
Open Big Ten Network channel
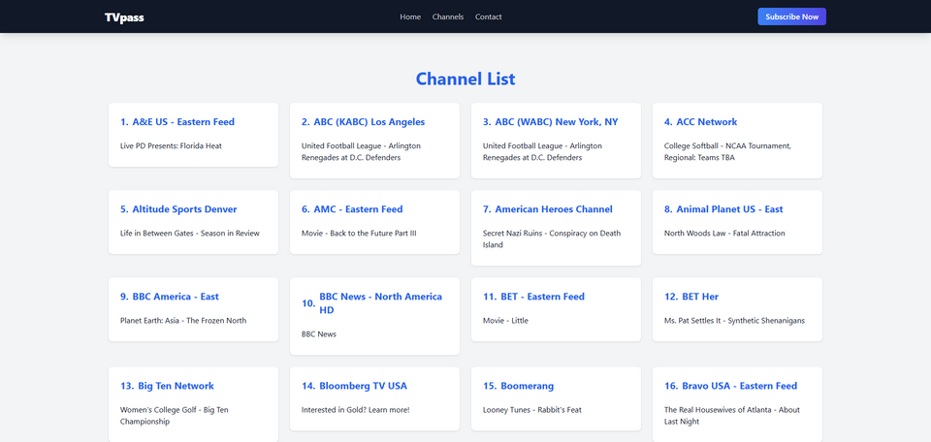coord(176,386)
